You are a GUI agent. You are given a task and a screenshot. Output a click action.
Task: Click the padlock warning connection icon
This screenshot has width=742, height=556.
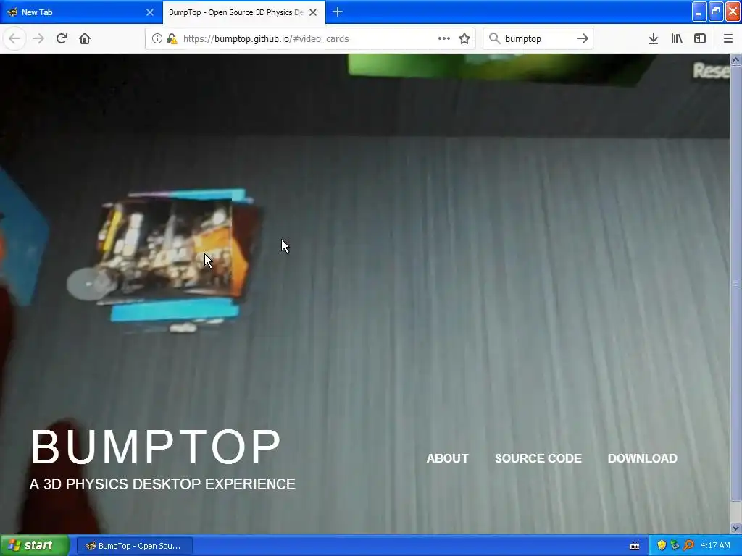tap(172, 38)
